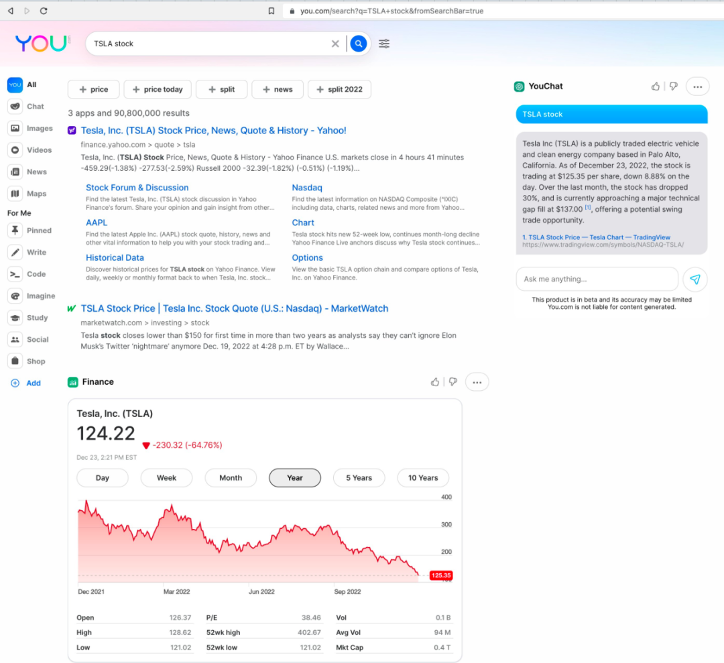This screenshot has height=663, width=724.
Task: Click the YouChat logo icon
Action: pos(519,86)
